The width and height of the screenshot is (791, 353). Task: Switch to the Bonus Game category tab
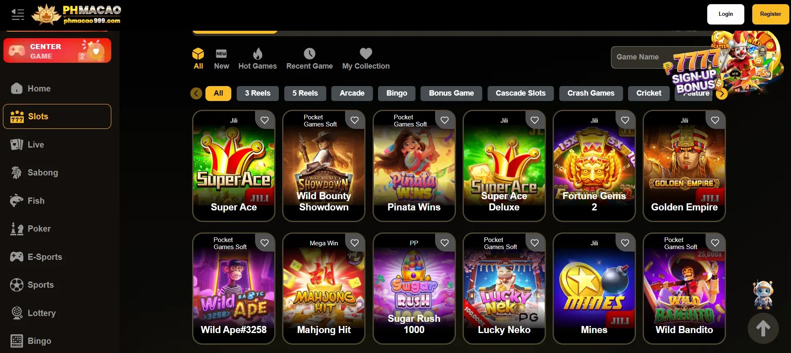pos(451,93)
